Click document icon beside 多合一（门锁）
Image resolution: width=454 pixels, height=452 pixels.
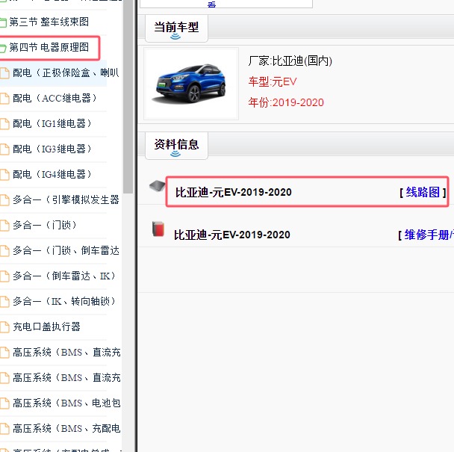[x=4, y=226]
